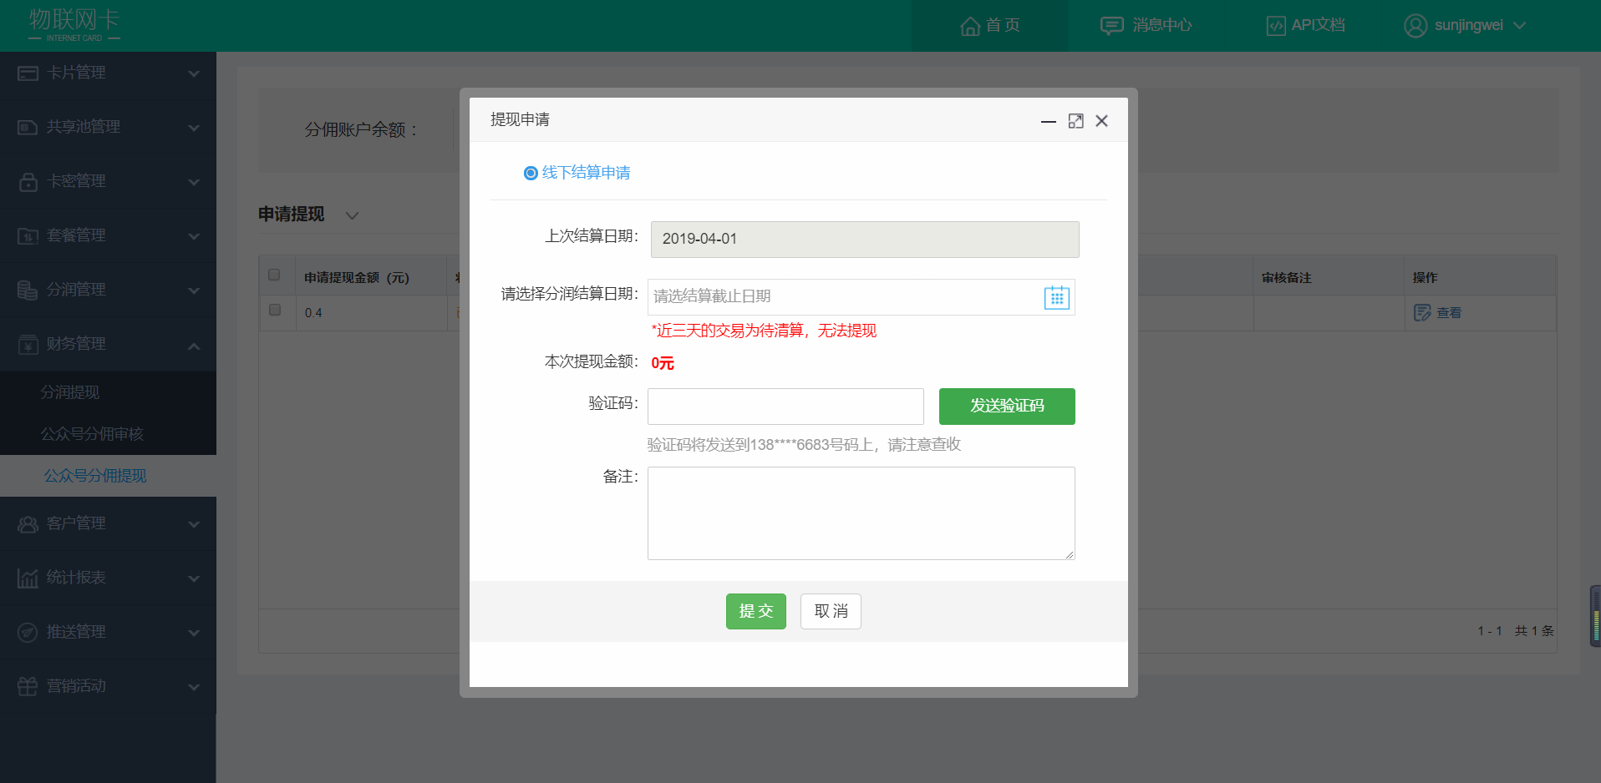Viewport: 1601px width, 783px height.
Task: Click the user avatar icon
Action: point(1415,26)
